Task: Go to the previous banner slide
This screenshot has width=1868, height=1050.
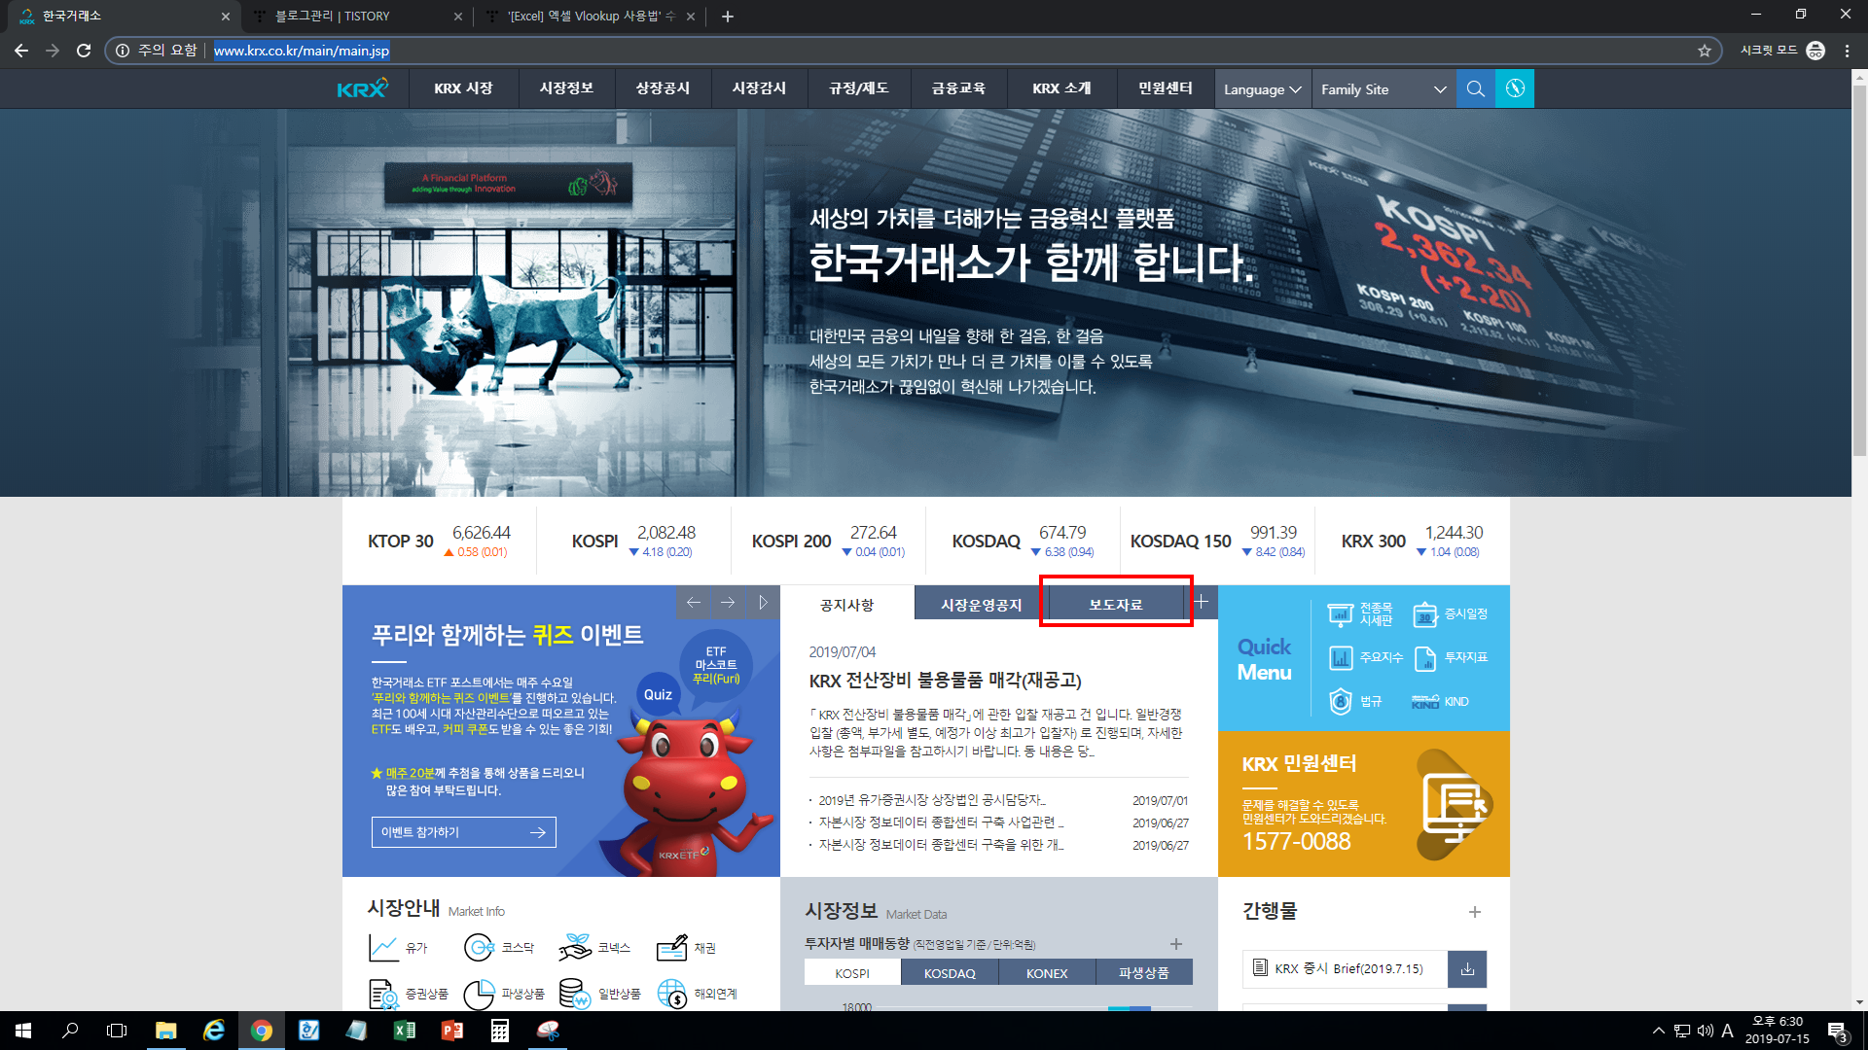Action: point(693,603)
